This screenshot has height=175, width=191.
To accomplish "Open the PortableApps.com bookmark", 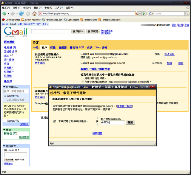I will click(52, 20).
